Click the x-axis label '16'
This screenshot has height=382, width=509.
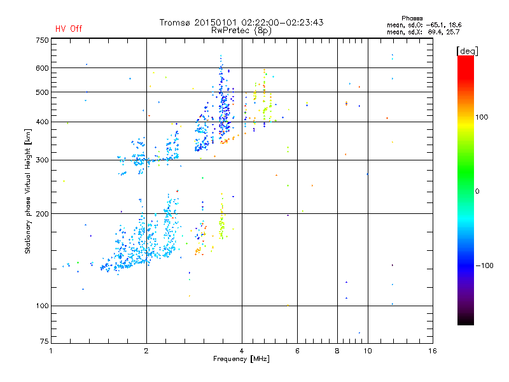pyautogui.click(x=433, y=351)
